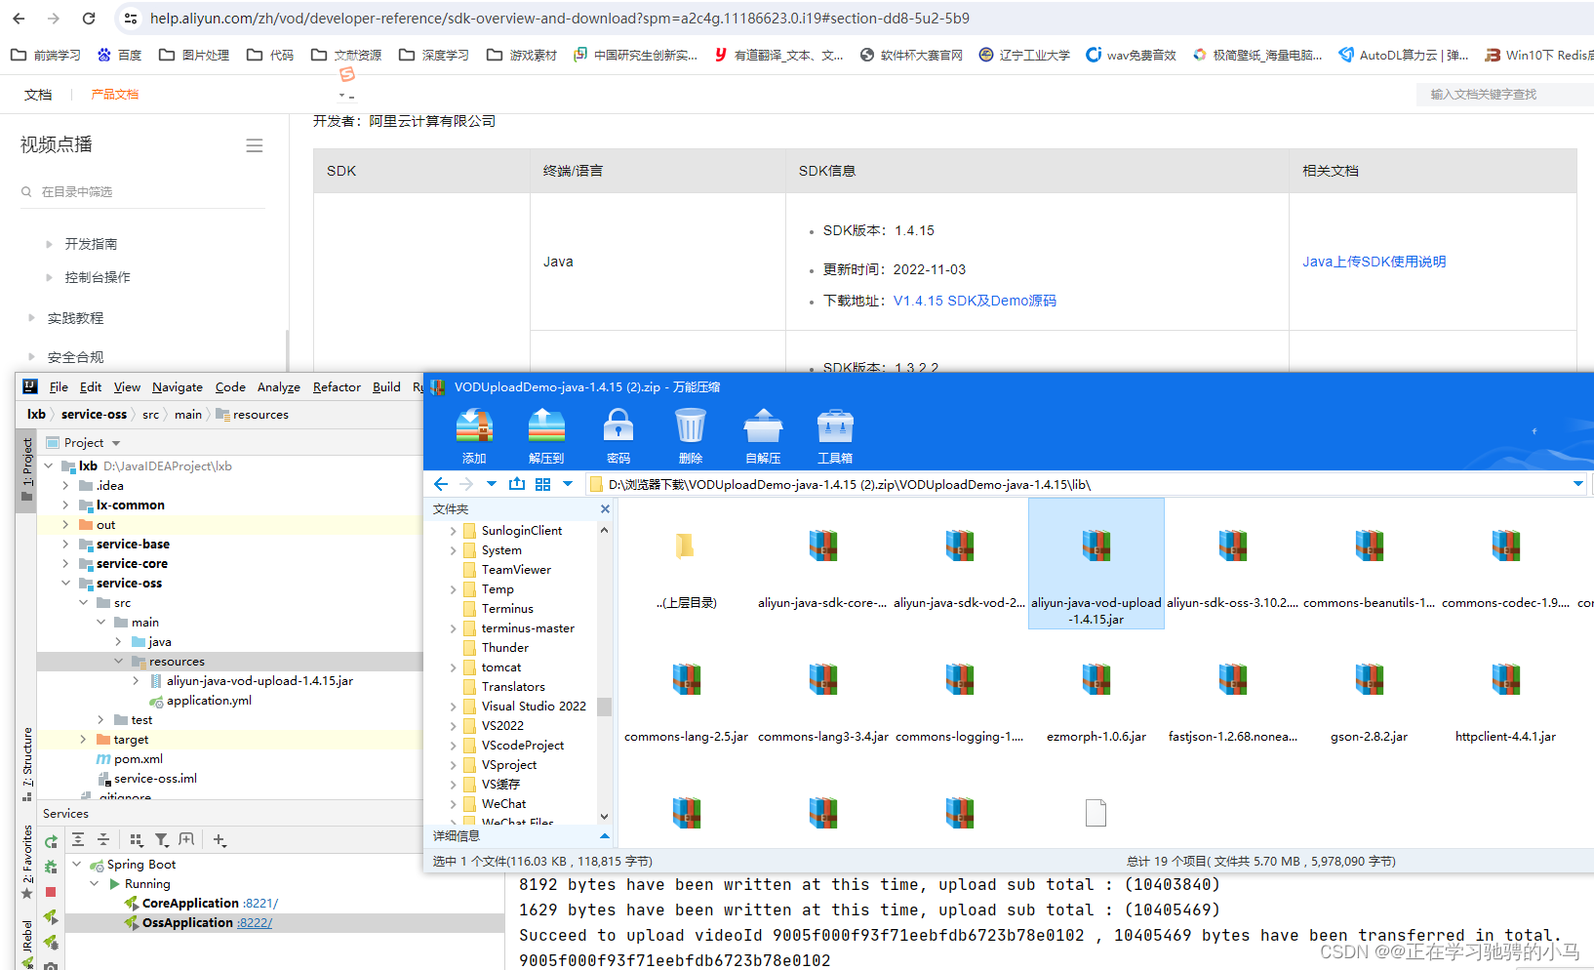This screenshot has height=970, width=1594.
Task: Expand the 实践教程 sidebar item
Action: point(31,318)
